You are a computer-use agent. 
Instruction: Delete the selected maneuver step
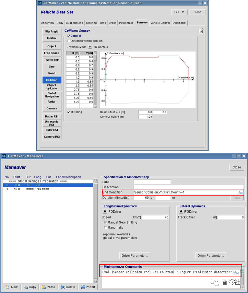(x=68, y=287)
